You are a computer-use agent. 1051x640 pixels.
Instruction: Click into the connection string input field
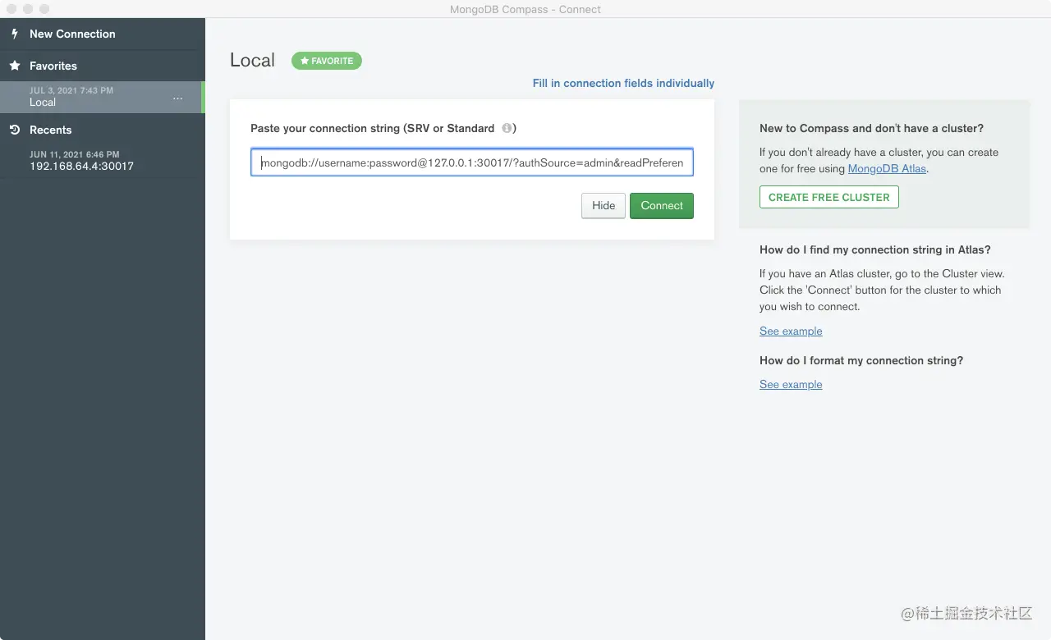pyautogui.click(x=472, y=162)
